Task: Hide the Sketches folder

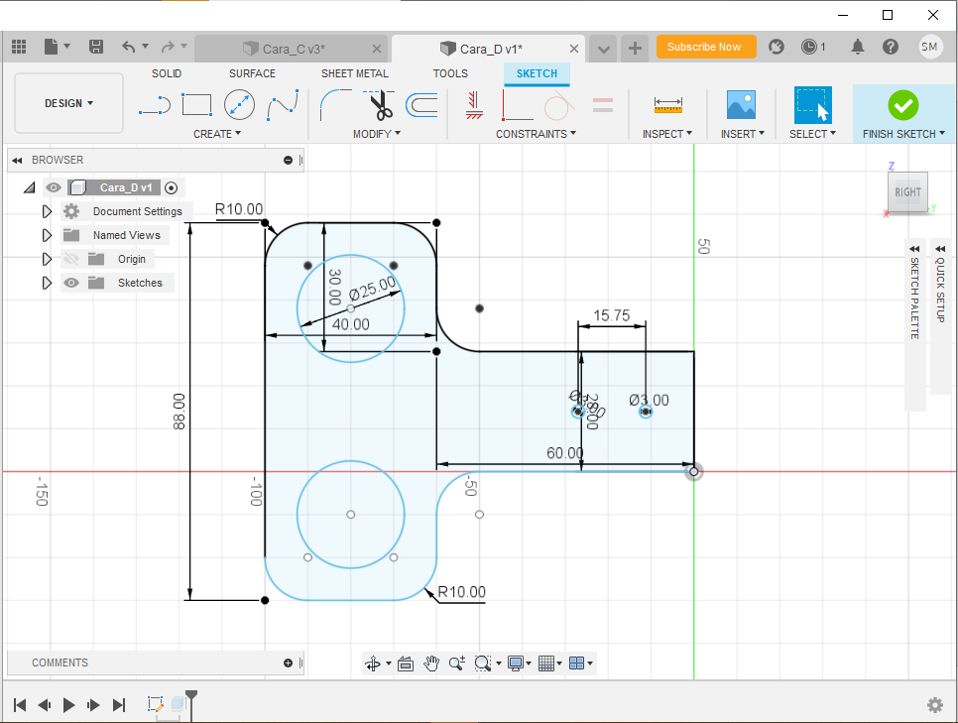Action: (71, 283)
